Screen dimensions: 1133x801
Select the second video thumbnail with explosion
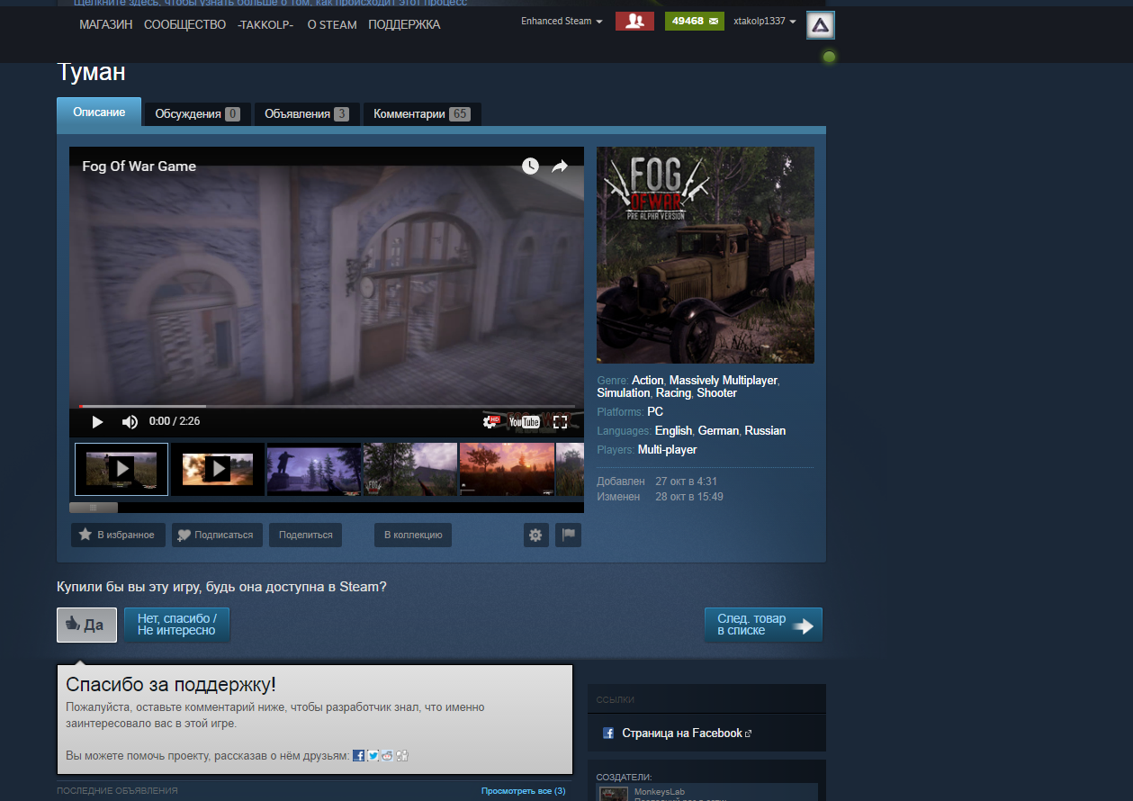click(x=218, y=469)
